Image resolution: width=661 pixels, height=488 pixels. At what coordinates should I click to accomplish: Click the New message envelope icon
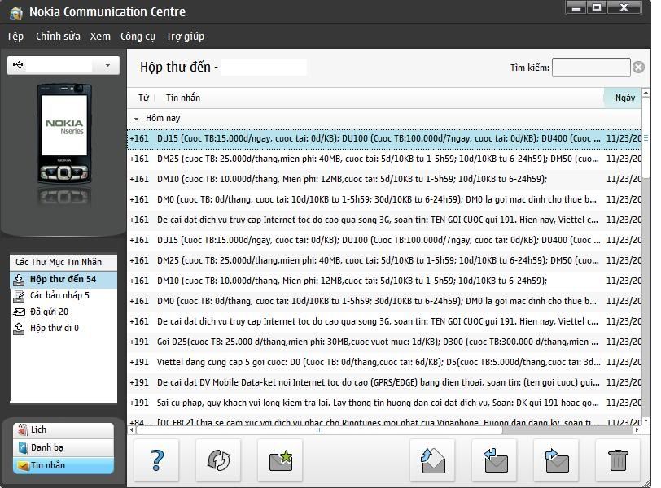(x=280, y=460)
